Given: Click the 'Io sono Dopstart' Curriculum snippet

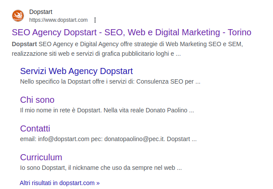Looking at the screenshot, I should [101, 168].
